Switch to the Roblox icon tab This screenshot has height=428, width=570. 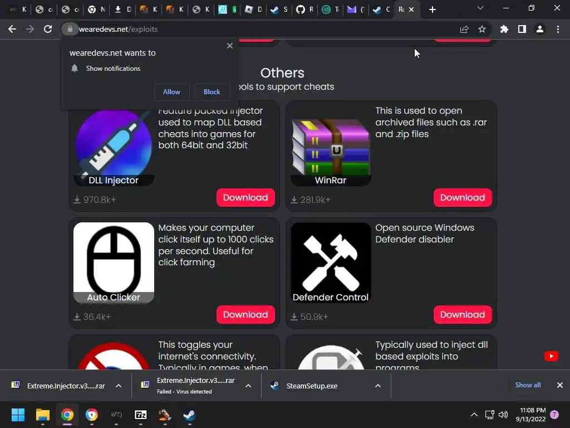[253, 9]
